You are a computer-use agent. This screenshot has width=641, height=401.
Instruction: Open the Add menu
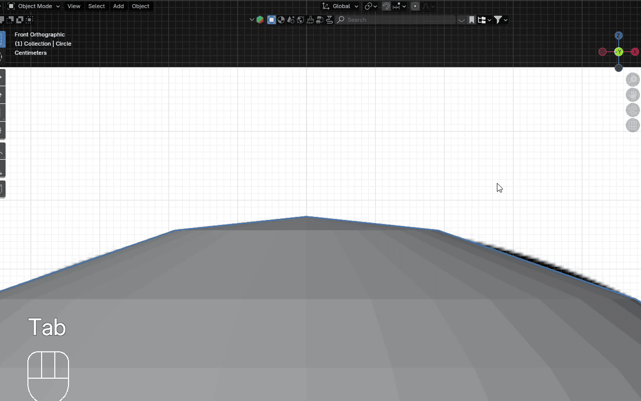pos(118,6)
